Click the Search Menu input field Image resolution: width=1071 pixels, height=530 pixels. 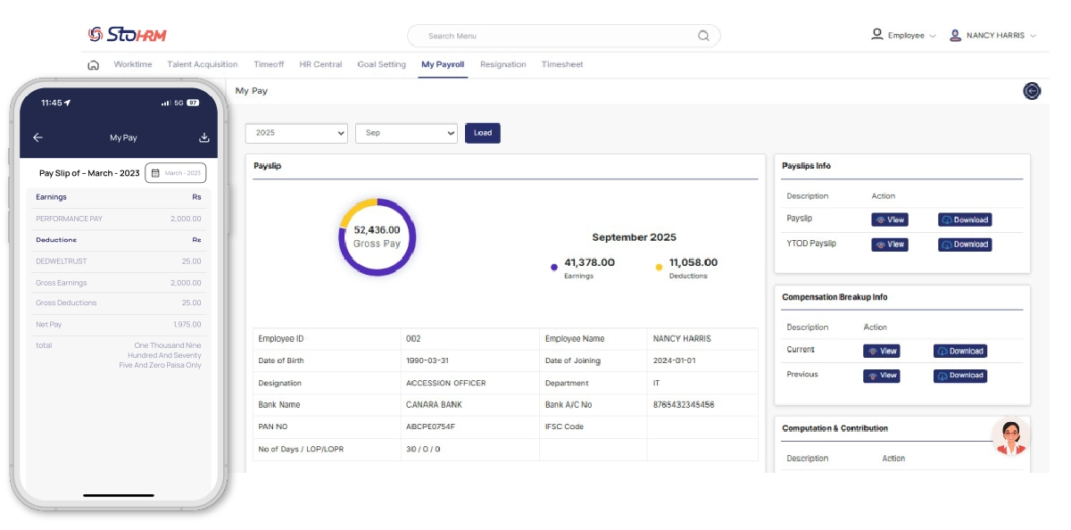pyautogui.click(x=553, y=36)
